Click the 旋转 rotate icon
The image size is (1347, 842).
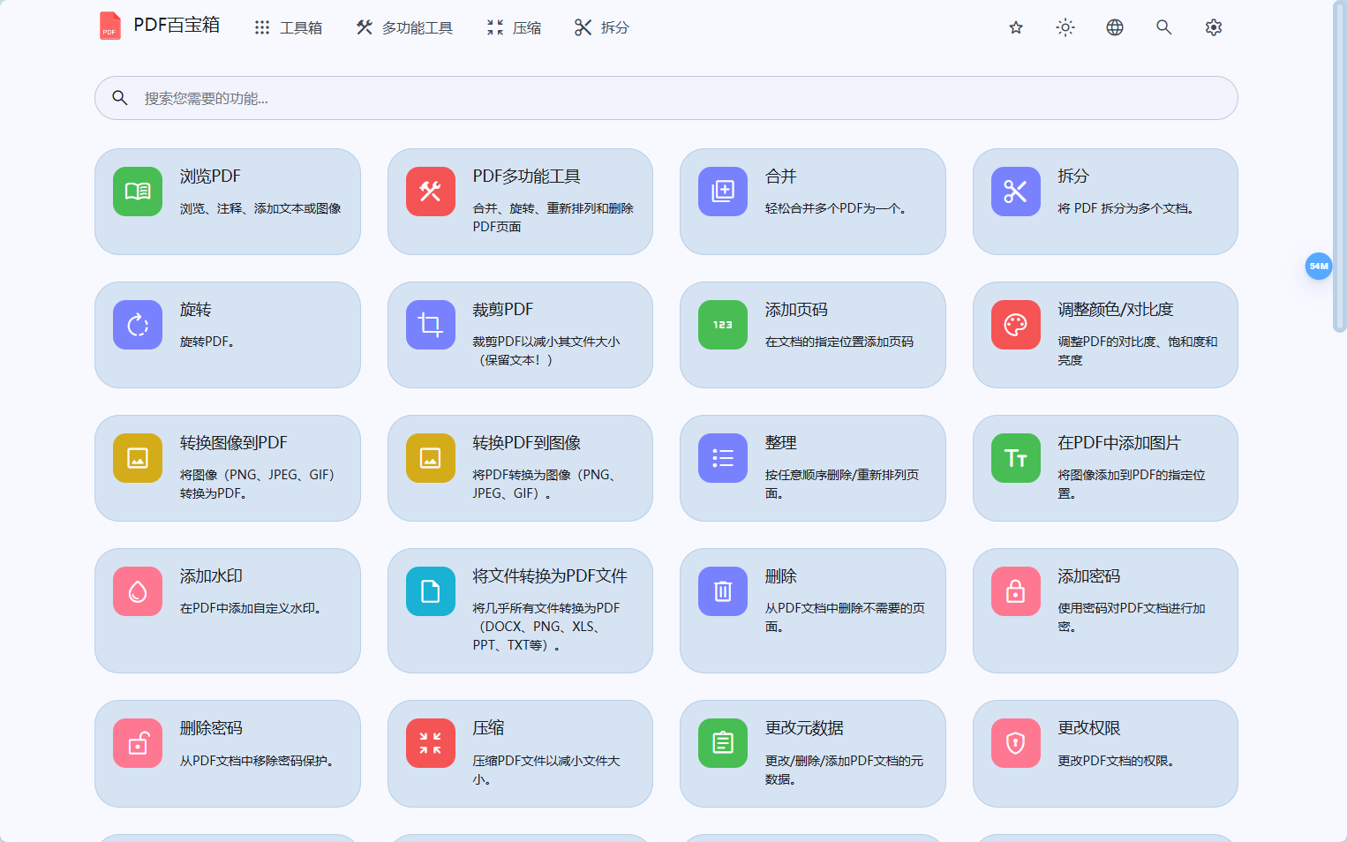click(138, 325)
